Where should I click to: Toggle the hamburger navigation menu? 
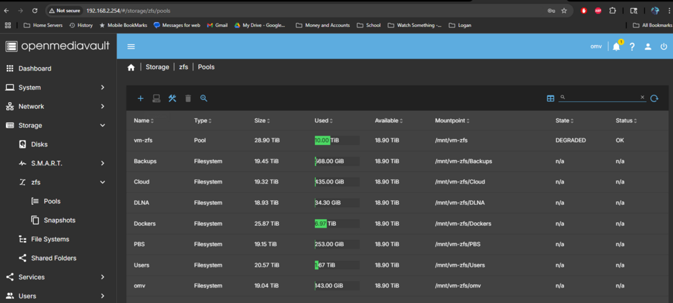tap(131, 46)
